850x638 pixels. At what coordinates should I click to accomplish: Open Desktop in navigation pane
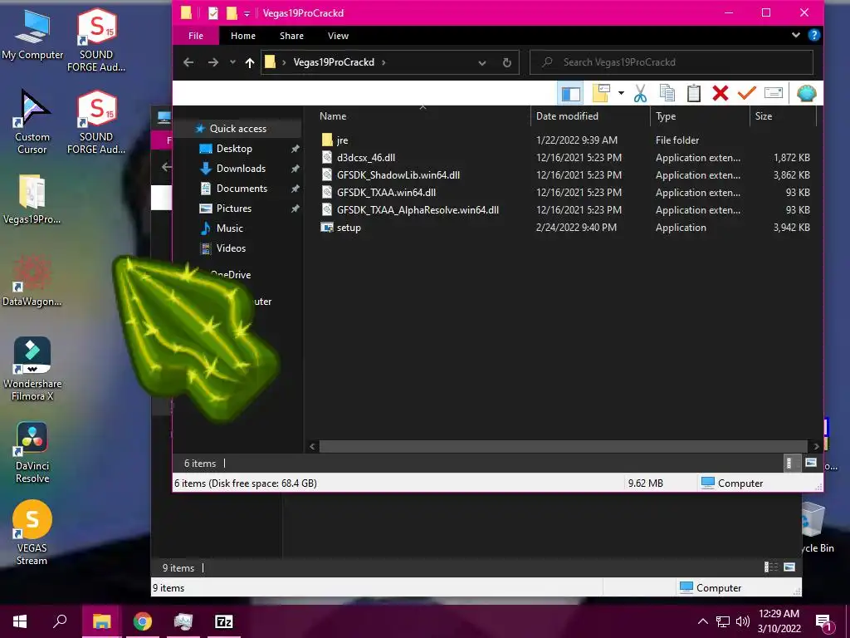click(x=234, y=149)
